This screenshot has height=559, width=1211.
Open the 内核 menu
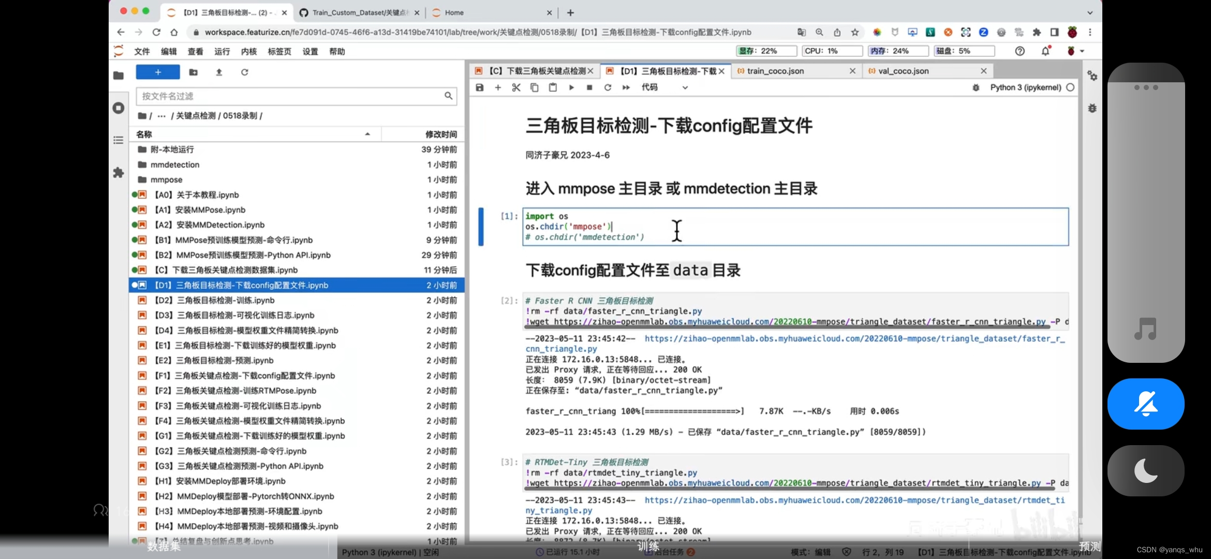pos(249,51)
